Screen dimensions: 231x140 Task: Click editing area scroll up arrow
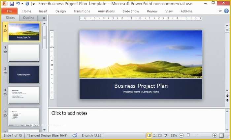pyautogui.click(x=227, y=26)
